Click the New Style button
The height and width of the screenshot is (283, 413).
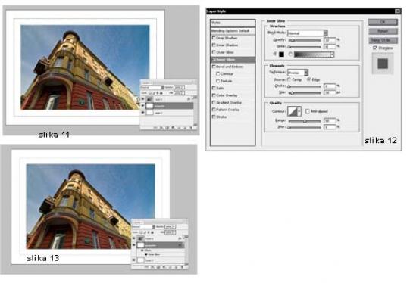[x=383, y=40]
